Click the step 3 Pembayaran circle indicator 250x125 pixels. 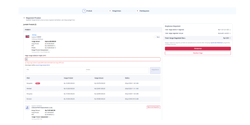click(x=137, y=11)
